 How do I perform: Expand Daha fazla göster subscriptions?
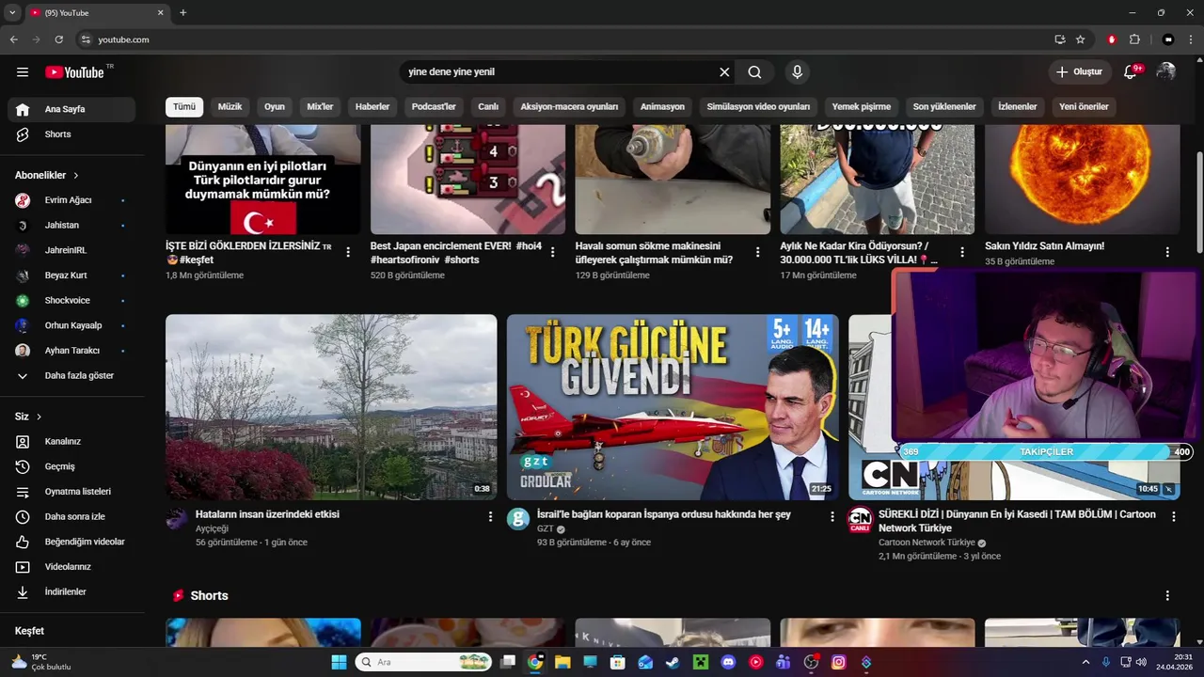tap(71, 376)
